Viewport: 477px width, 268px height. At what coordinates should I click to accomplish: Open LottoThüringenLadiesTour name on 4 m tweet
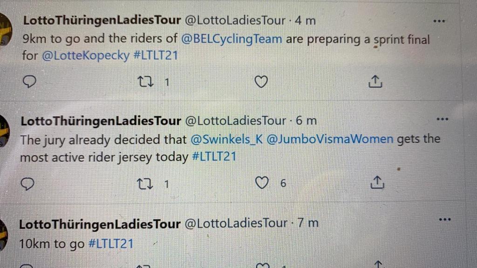pos(102,20)
